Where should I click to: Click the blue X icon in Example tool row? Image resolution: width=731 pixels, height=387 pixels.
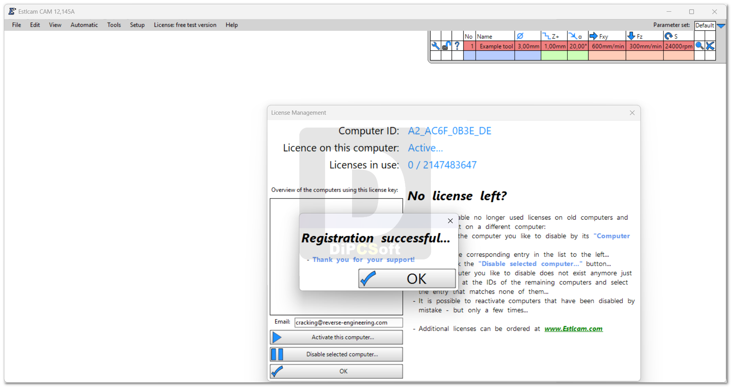(710, 46)
